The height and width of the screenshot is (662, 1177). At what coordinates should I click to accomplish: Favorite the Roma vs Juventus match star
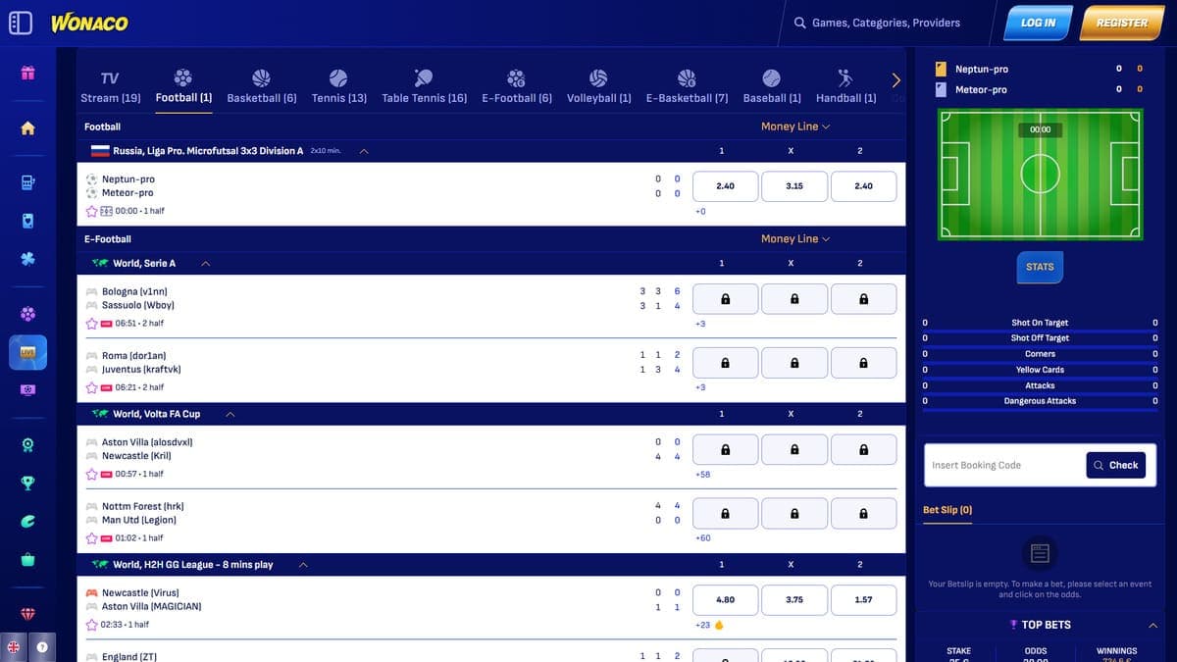91,387
